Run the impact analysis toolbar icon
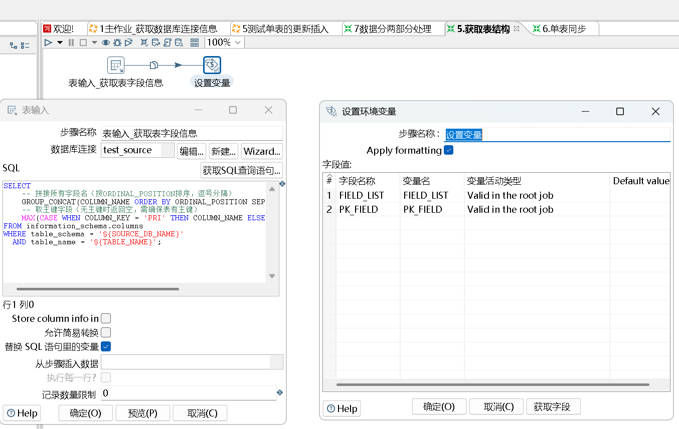This screenshot has height=429, width=679. click(156, 43)
